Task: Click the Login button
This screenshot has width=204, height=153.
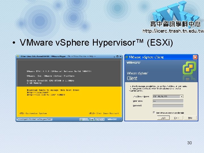Action: click(x=163, y=118)
